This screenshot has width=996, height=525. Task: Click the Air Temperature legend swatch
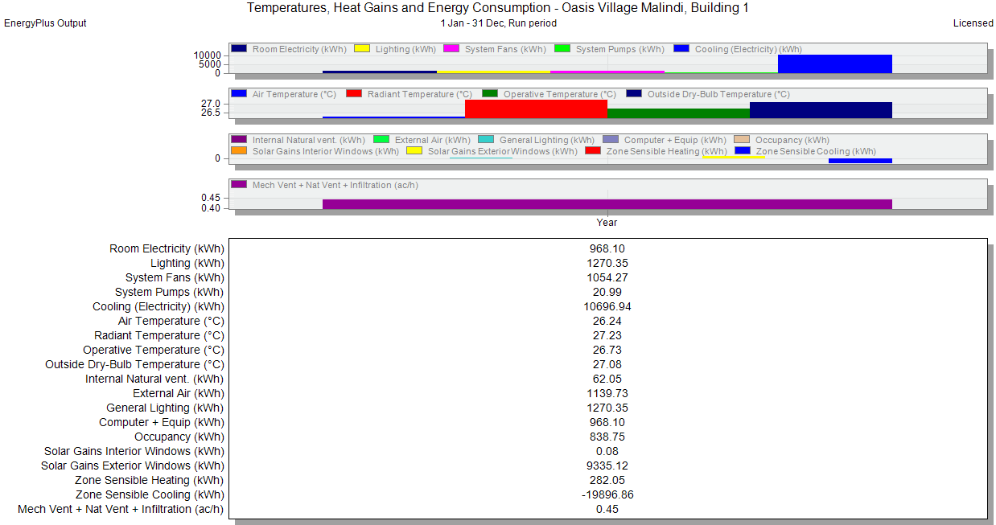[x=238, y=94]
